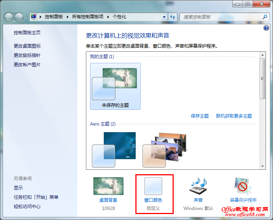Click the theme list scroll down arrow

[263, 166]
